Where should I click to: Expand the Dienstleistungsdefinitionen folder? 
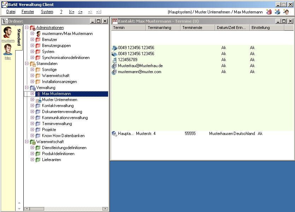[32, 148]
